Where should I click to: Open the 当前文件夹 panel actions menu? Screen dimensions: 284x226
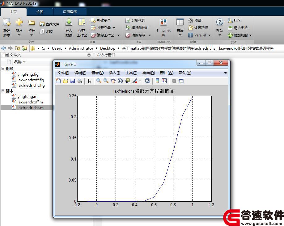pyautogui.click(x=89, y=55)
